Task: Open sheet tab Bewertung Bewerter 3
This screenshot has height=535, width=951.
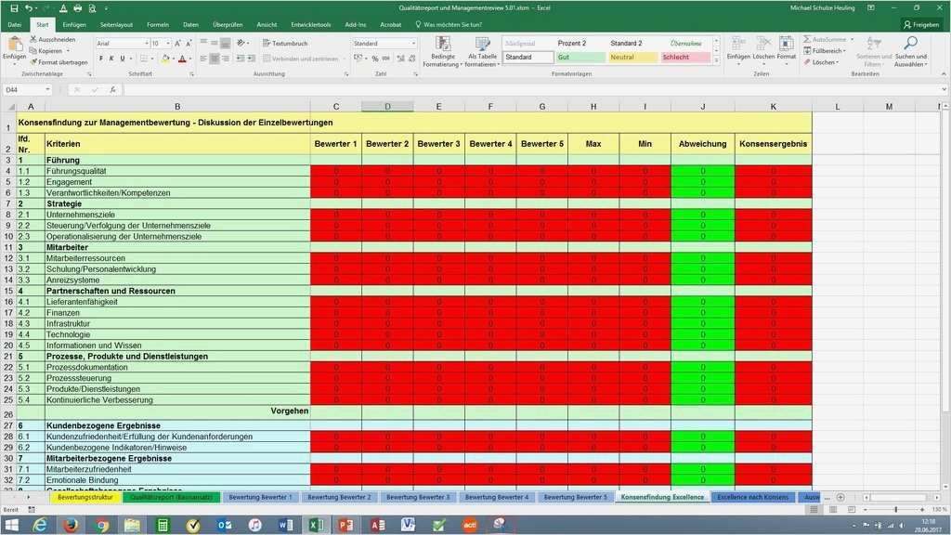Action: (418, 497)
